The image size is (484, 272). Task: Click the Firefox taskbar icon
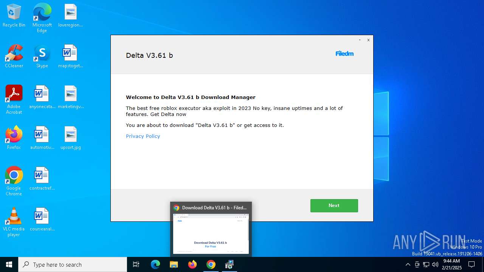[192, 264]
